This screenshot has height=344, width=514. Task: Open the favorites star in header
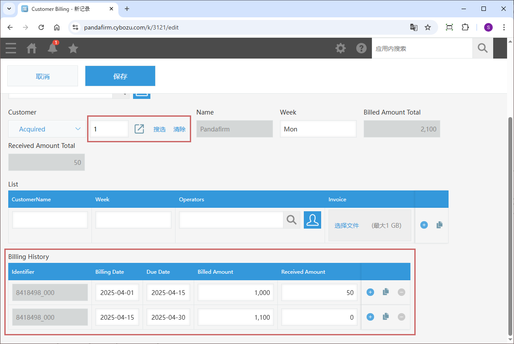tap(73, 48)
